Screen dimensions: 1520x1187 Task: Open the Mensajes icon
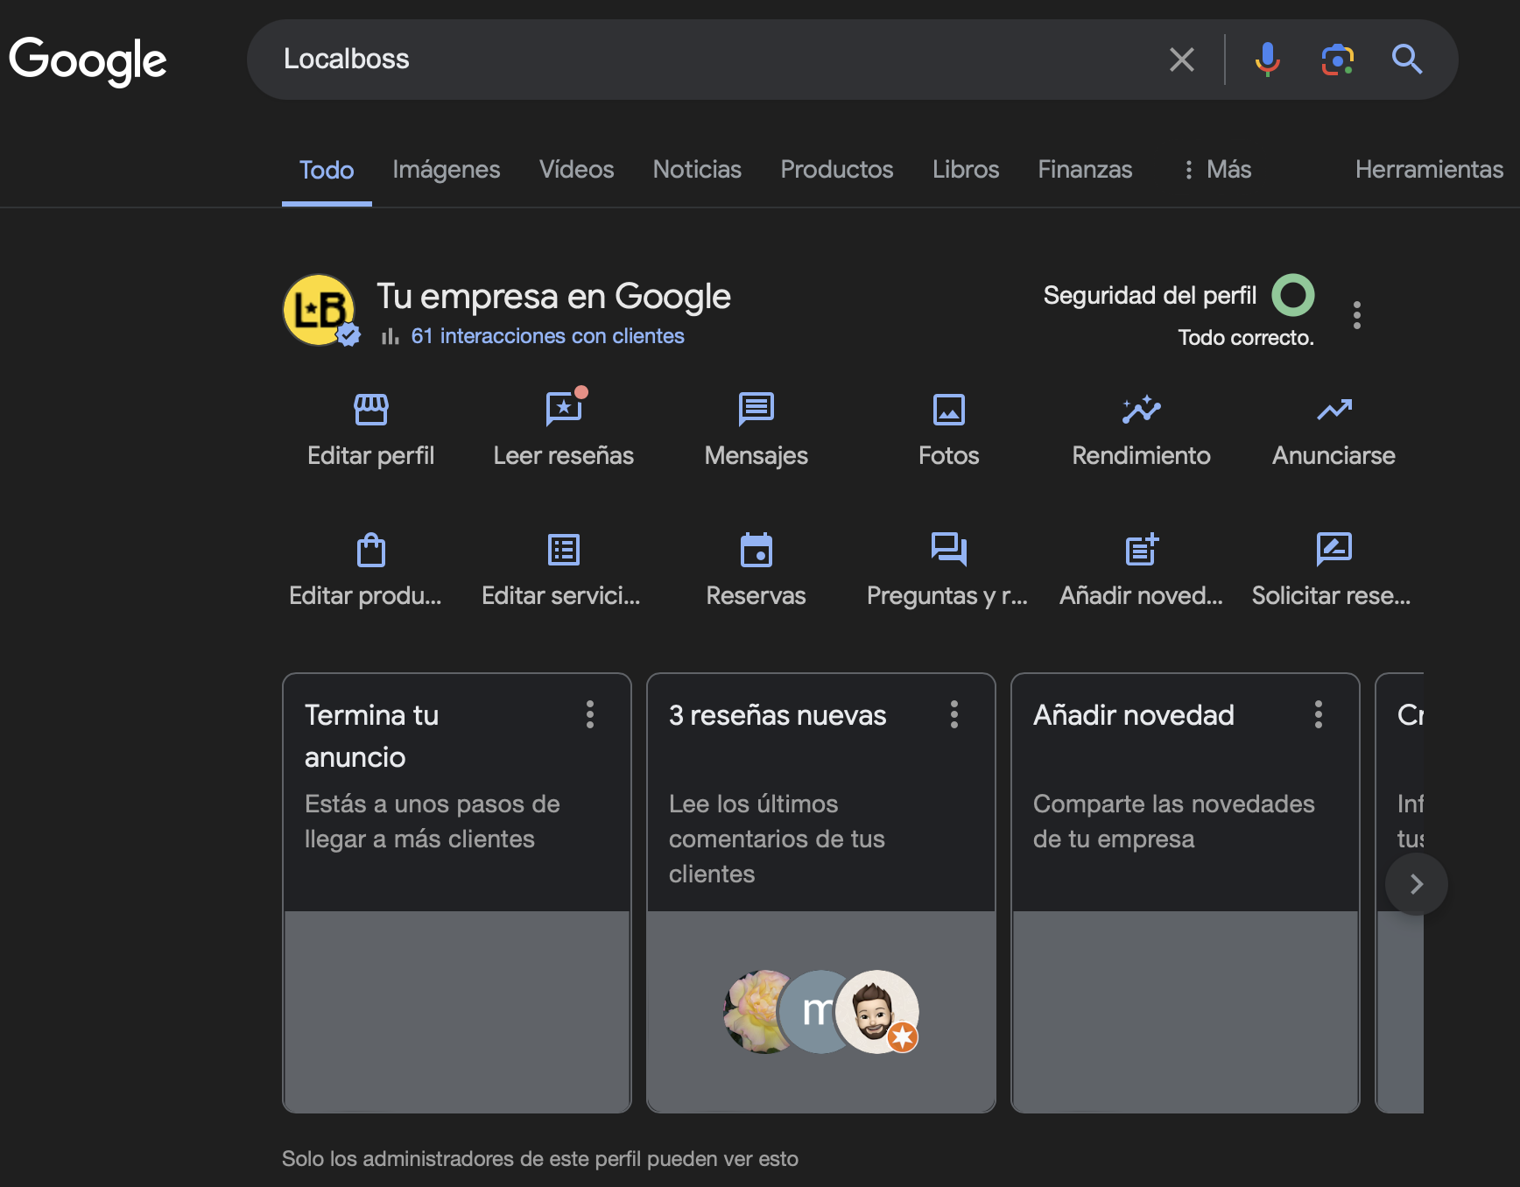(x=756, y=410)
